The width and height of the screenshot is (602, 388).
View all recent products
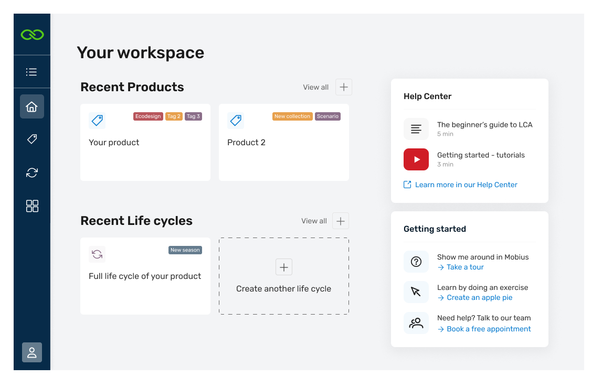pyautogui.click(x=315, y=87)
